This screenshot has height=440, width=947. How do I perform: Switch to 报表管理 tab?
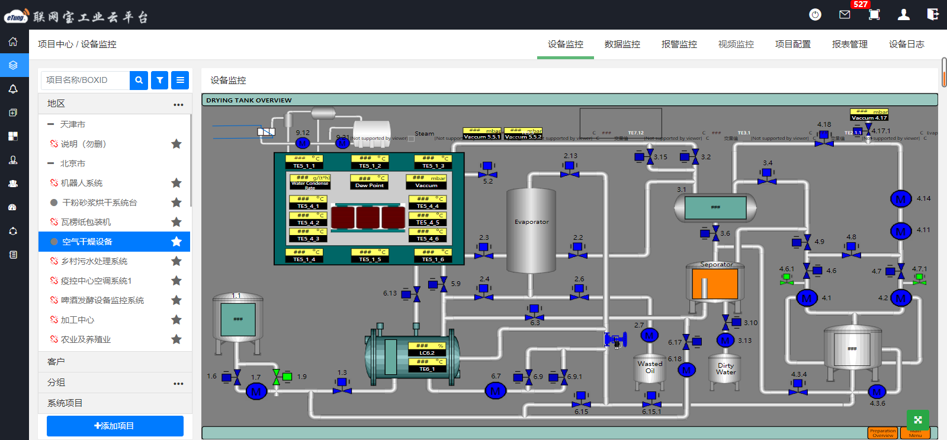[850, 44]
